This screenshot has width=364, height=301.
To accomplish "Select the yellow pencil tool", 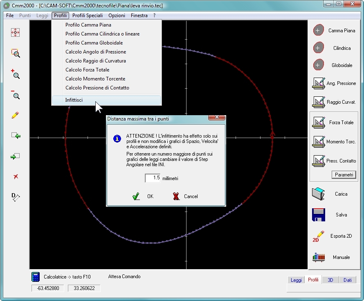I will (x=15, y=115).
